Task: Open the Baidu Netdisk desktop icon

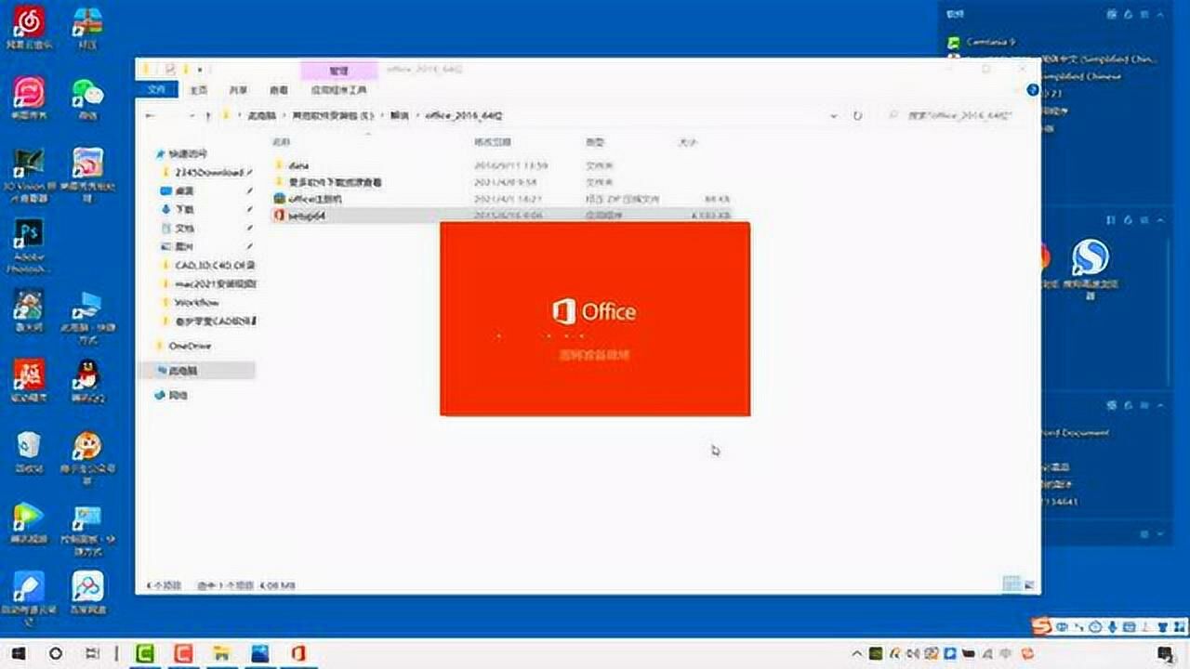Action: [88, 593]
